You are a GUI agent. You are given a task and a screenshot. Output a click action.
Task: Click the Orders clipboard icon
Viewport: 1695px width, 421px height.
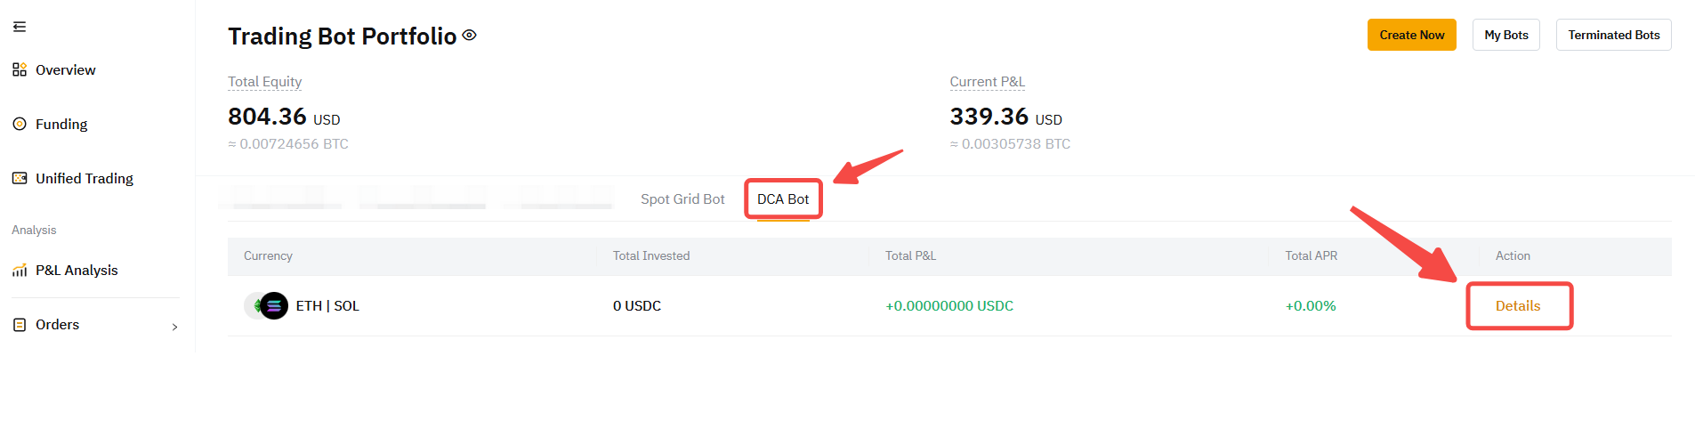20,325
